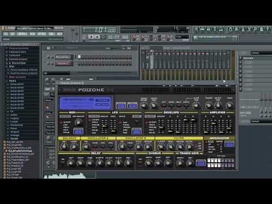Expand the 'Collected' browser folder
This screenshot has height=204, width=272.
pos(14,56)
